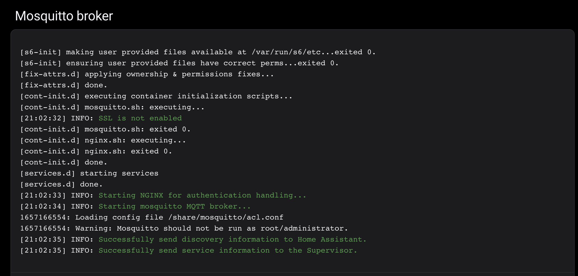Viewport: 578px width, 276px height.
Task: Click the log line "making user provided files available"
Action: tap(198, 52)
